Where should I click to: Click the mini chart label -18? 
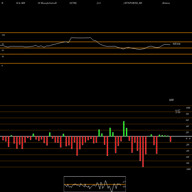[124, 187]
